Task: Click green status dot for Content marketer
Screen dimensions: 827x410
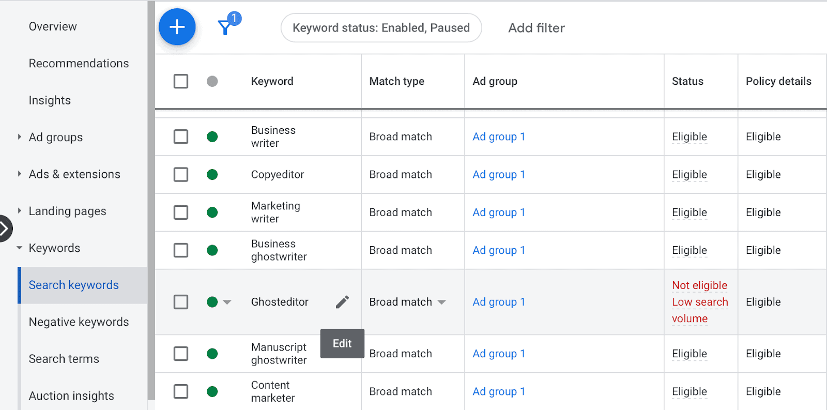Action: click(212, 392)
